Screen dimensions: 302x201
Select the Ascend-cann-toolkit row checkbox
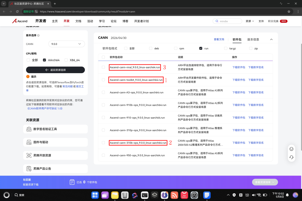104,80
